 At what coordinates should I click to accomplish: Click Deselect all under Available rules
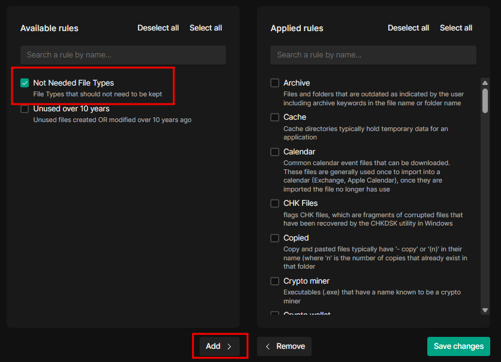[158, 28]
